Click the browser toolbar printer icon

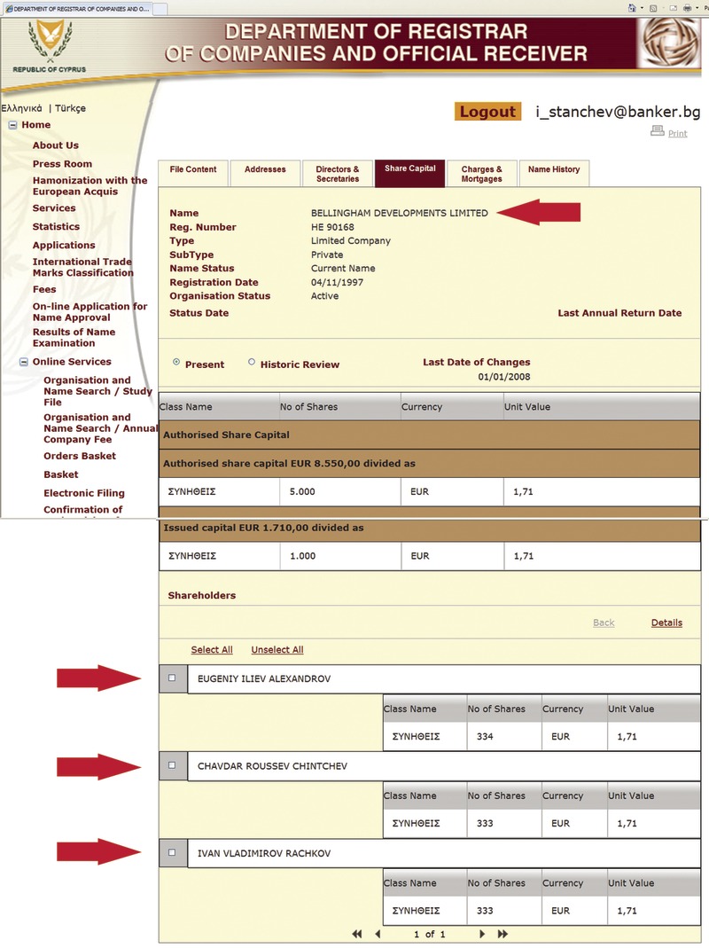click(x=687, y=8)
